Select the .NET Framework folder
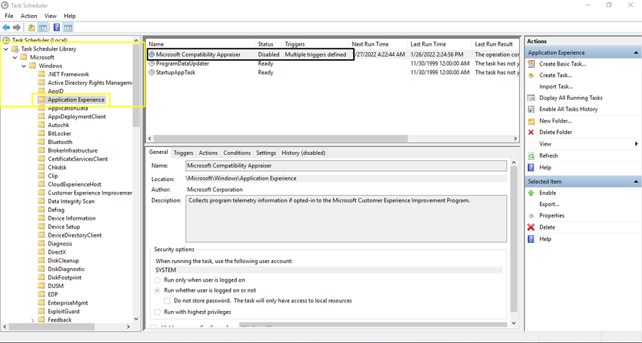 pos(68,74)
